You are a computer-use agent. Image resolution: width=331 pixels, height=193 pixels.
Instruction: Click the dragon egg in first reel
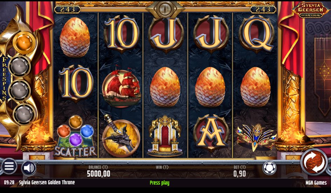(x=75, y=37)
